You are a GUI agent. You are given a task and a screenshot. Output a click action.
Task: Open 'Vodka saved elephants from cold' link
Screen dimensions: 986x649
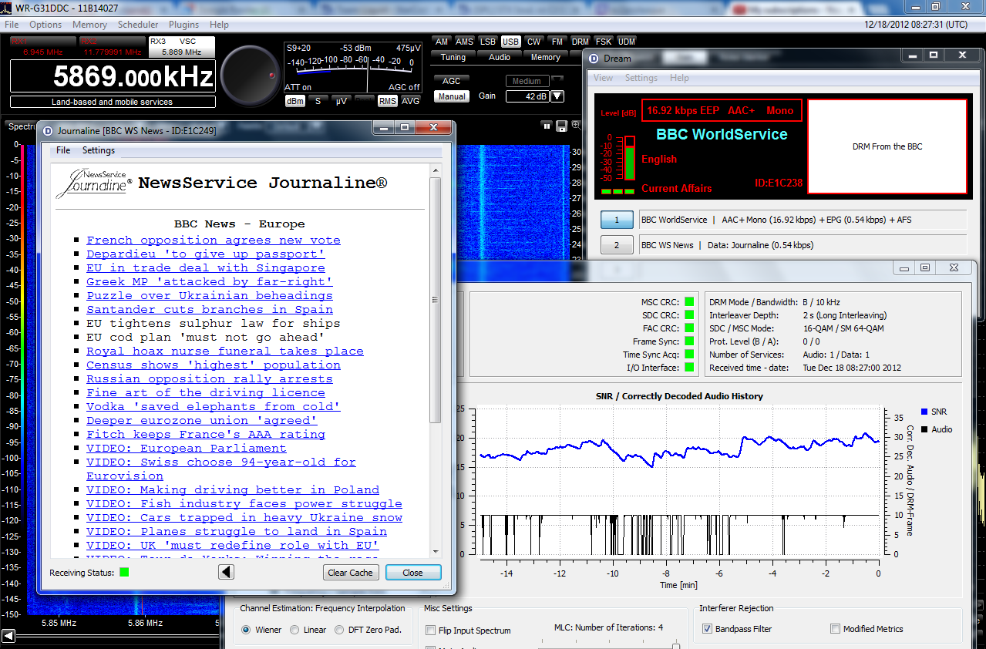pyautogui.click(x=214, y=406)
